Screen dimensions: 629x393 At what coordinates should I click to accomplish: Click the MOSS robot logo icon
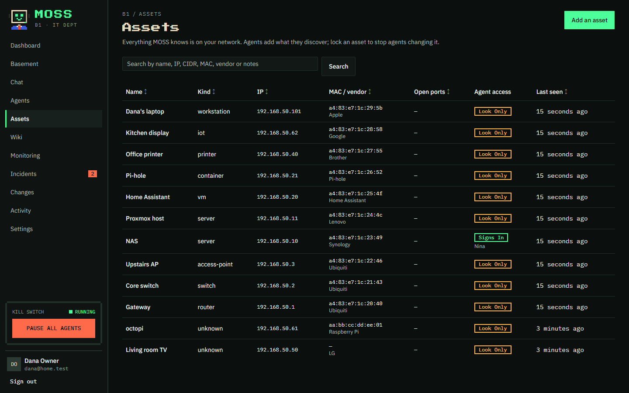[x=19, y=20]
